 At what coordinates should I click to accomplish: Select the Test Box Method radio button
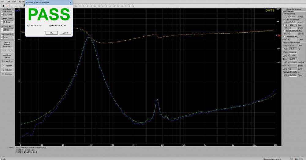(284, 20)
